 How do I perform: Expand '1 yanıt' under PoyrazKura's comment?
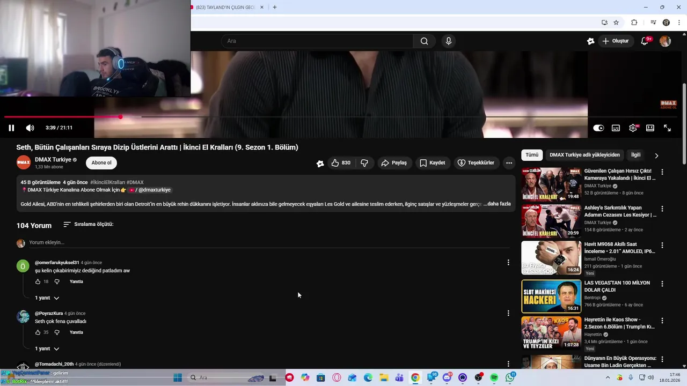[47, 349]
